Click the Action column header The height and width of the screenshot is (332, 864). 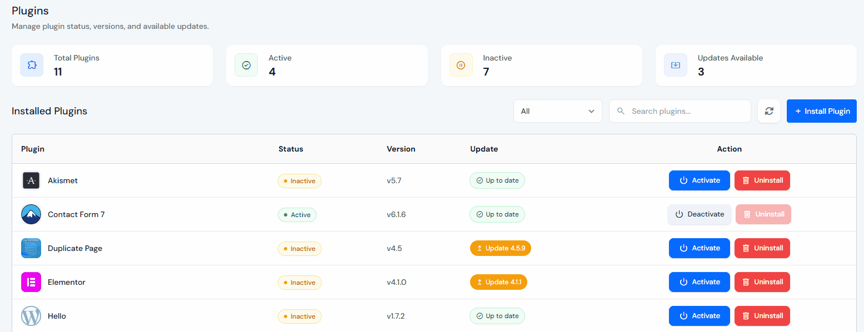click(730, 149)
